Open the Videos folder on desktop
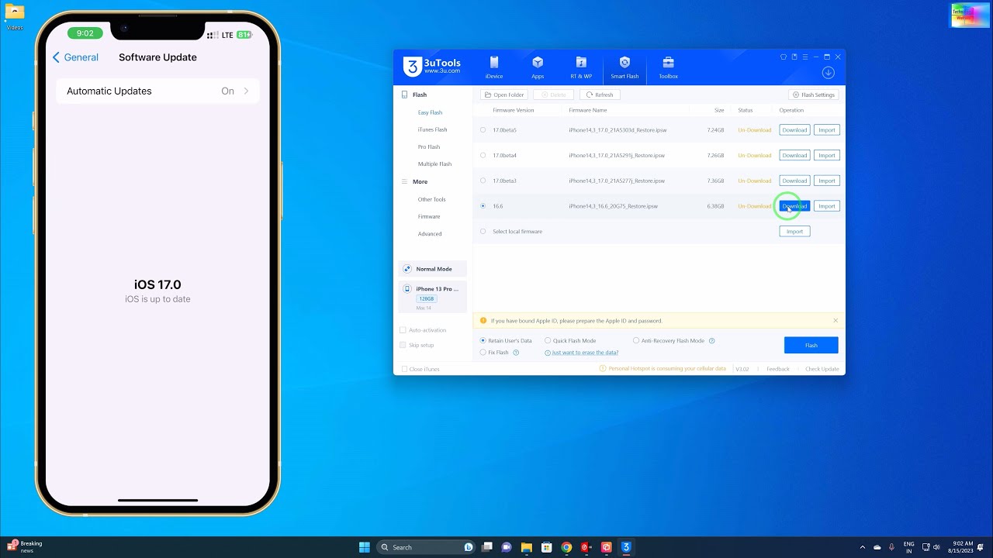This screenshot has height=558, width=993. [14, 16]
